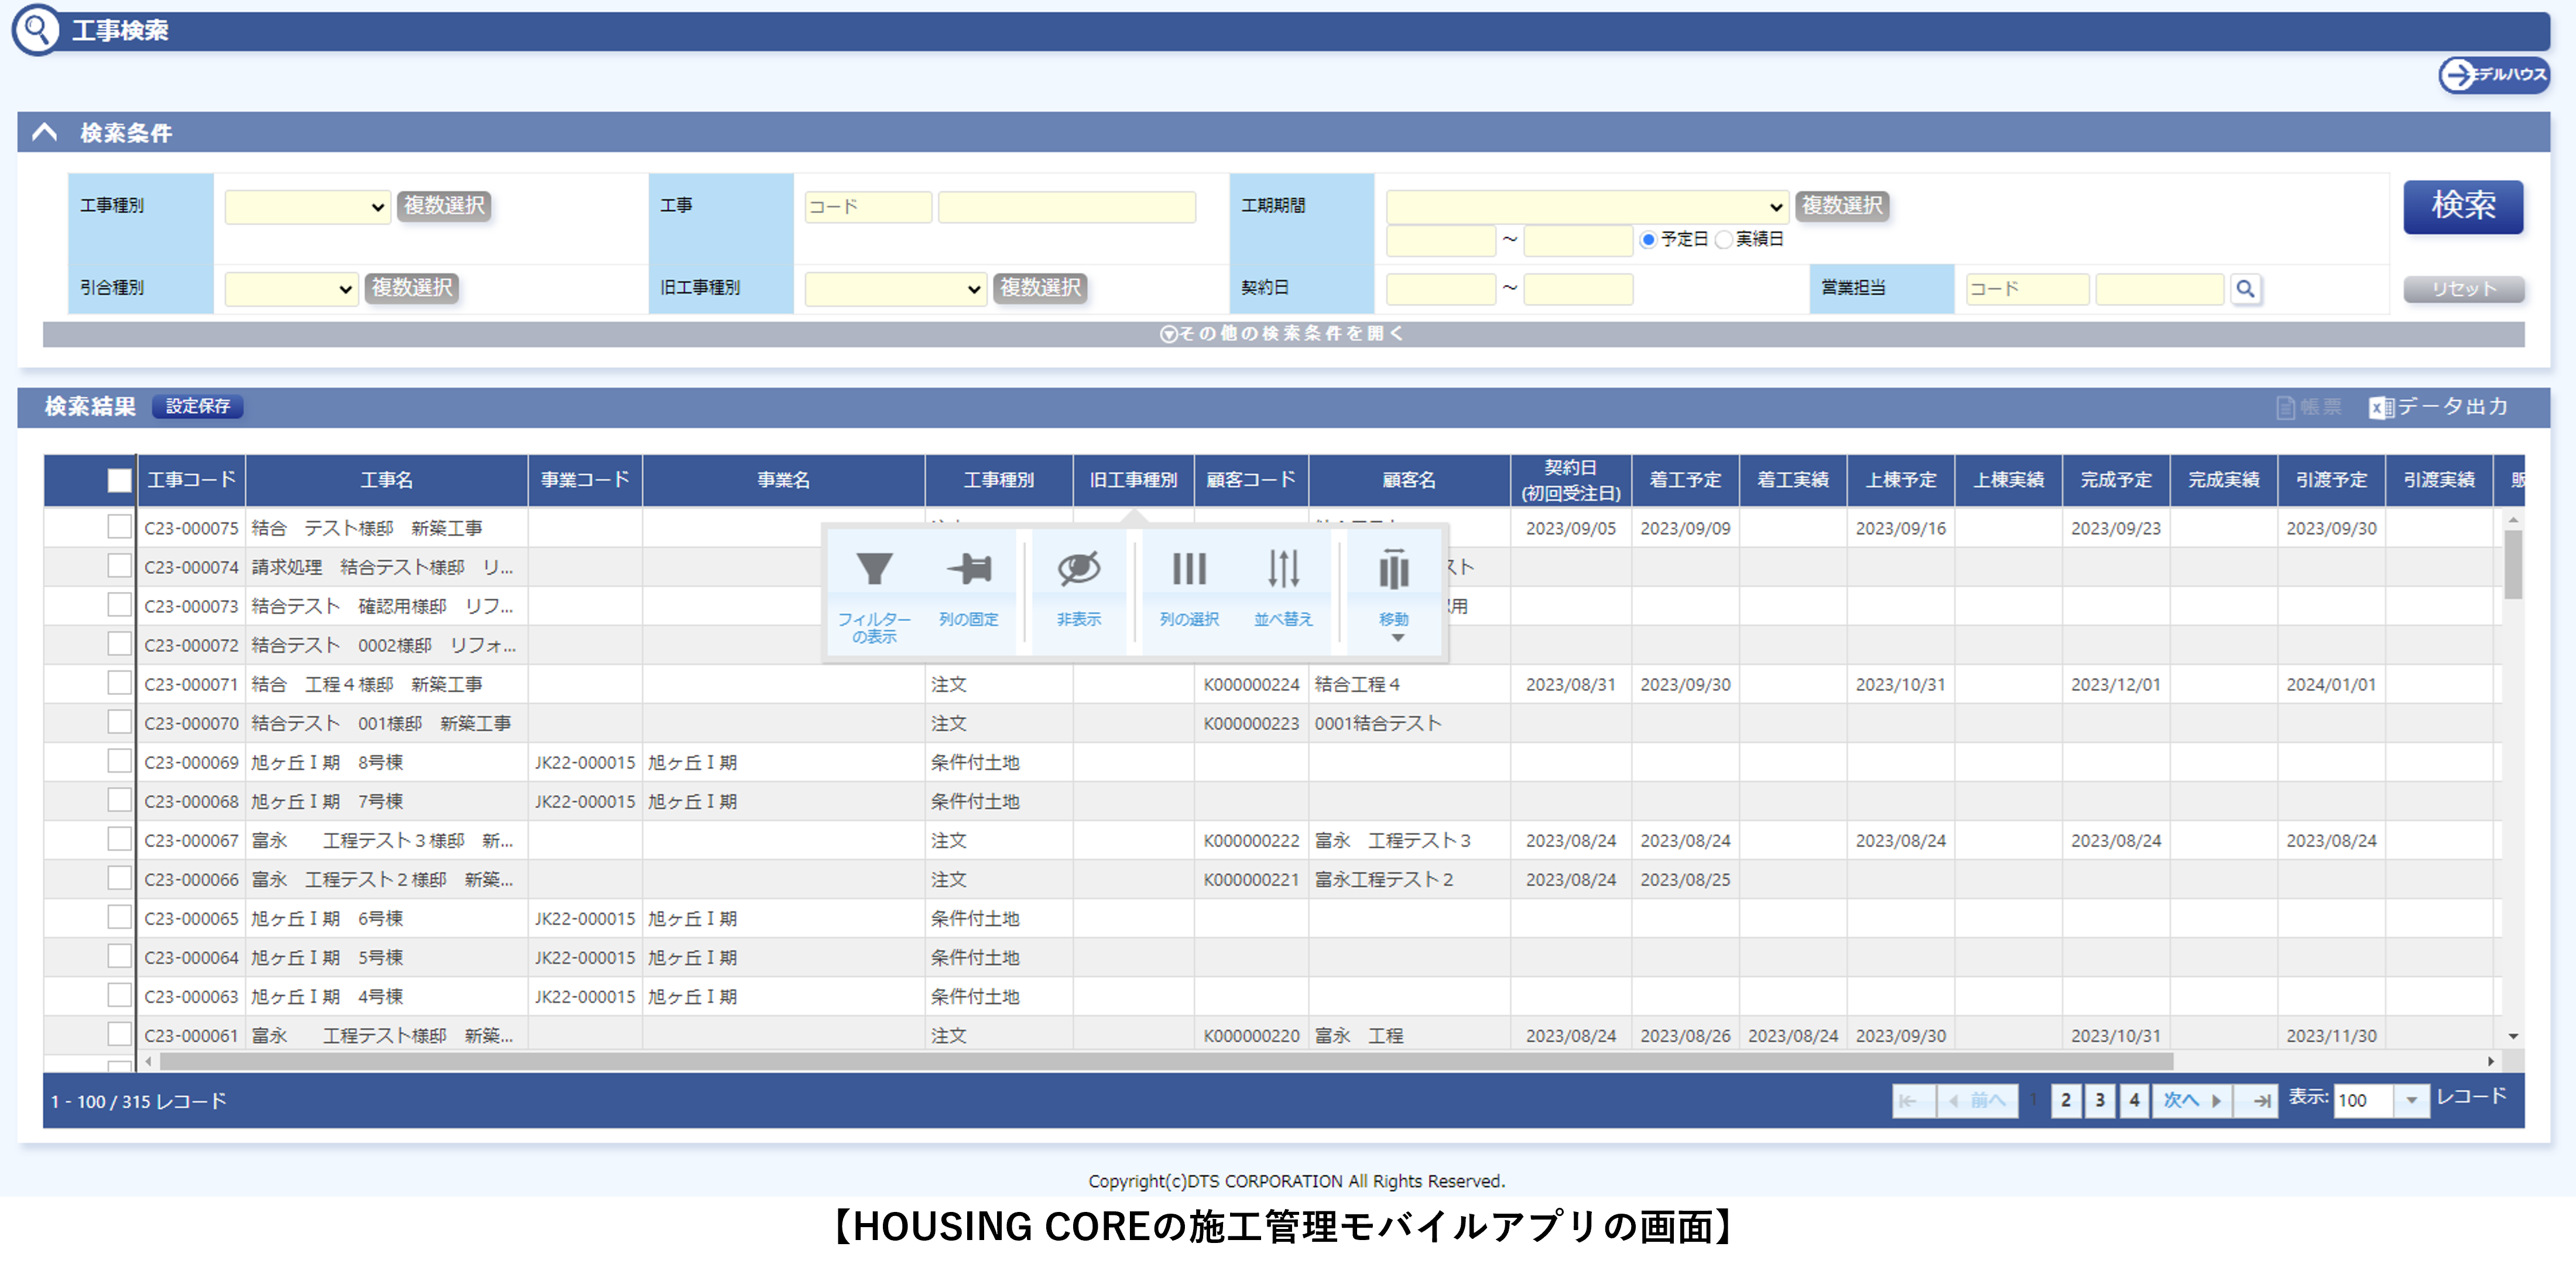Click 複数選択 next to 工期期間
The width and height of the screenshot is (2576, 1274).
coord(1842,206)
